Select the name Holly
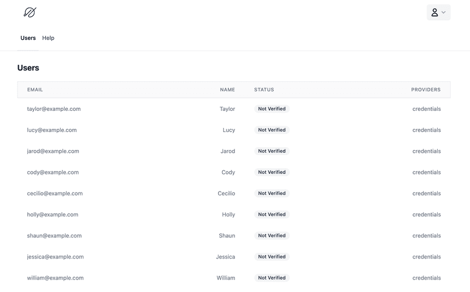470x292 pixels. point(228,215)
